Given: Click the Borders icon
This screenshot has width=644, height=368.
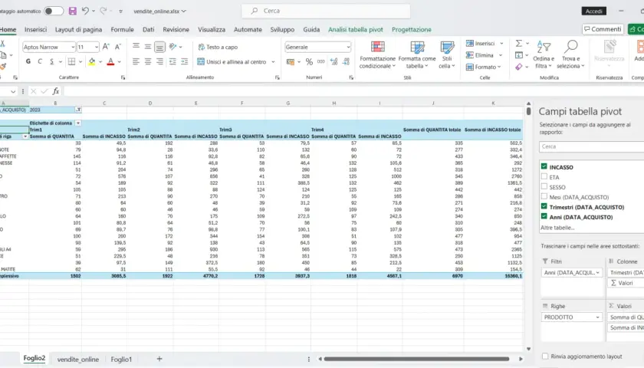Looking at the screenshot, I should 71,61.
